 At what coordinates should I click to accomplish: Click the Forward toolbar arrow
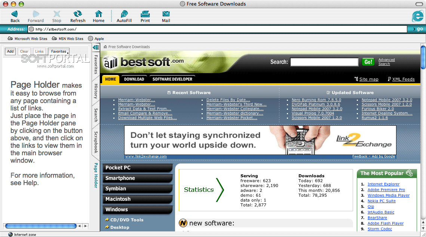36,14
